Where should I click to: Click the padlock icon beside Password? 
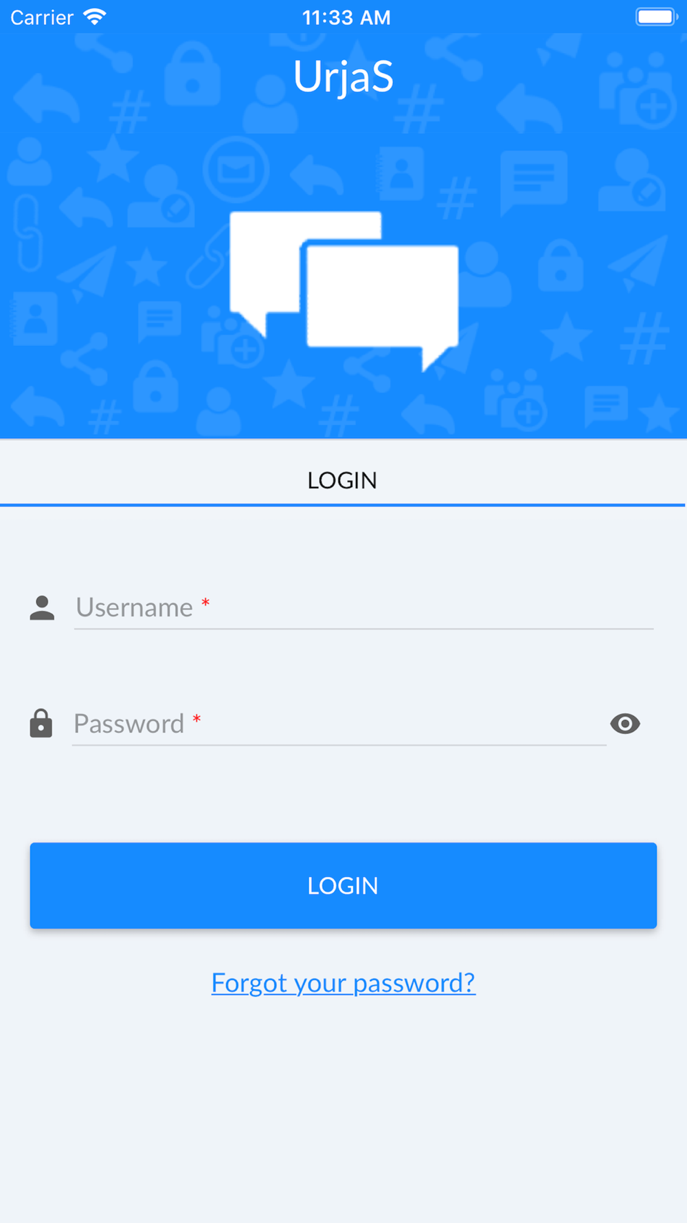tap(41, 724)
